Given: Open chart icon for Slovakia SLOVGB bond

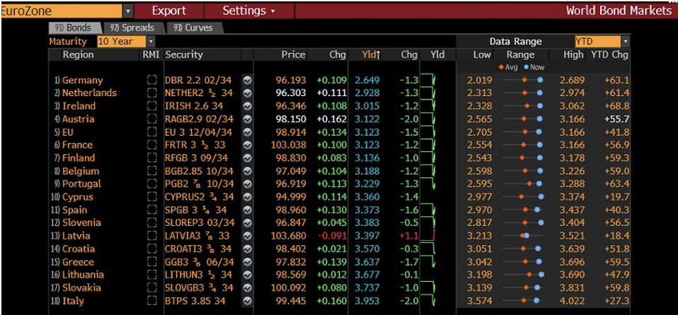Looking at the screenshot, I should [247, 288].
